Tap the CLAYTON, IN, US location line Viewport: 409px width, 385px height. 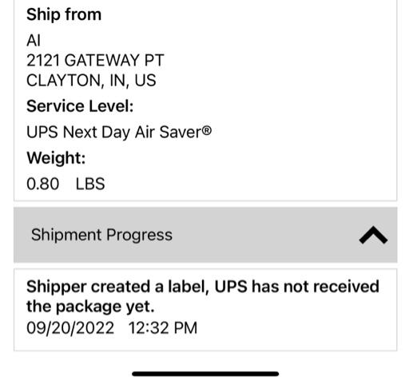(x=91, y=81)
